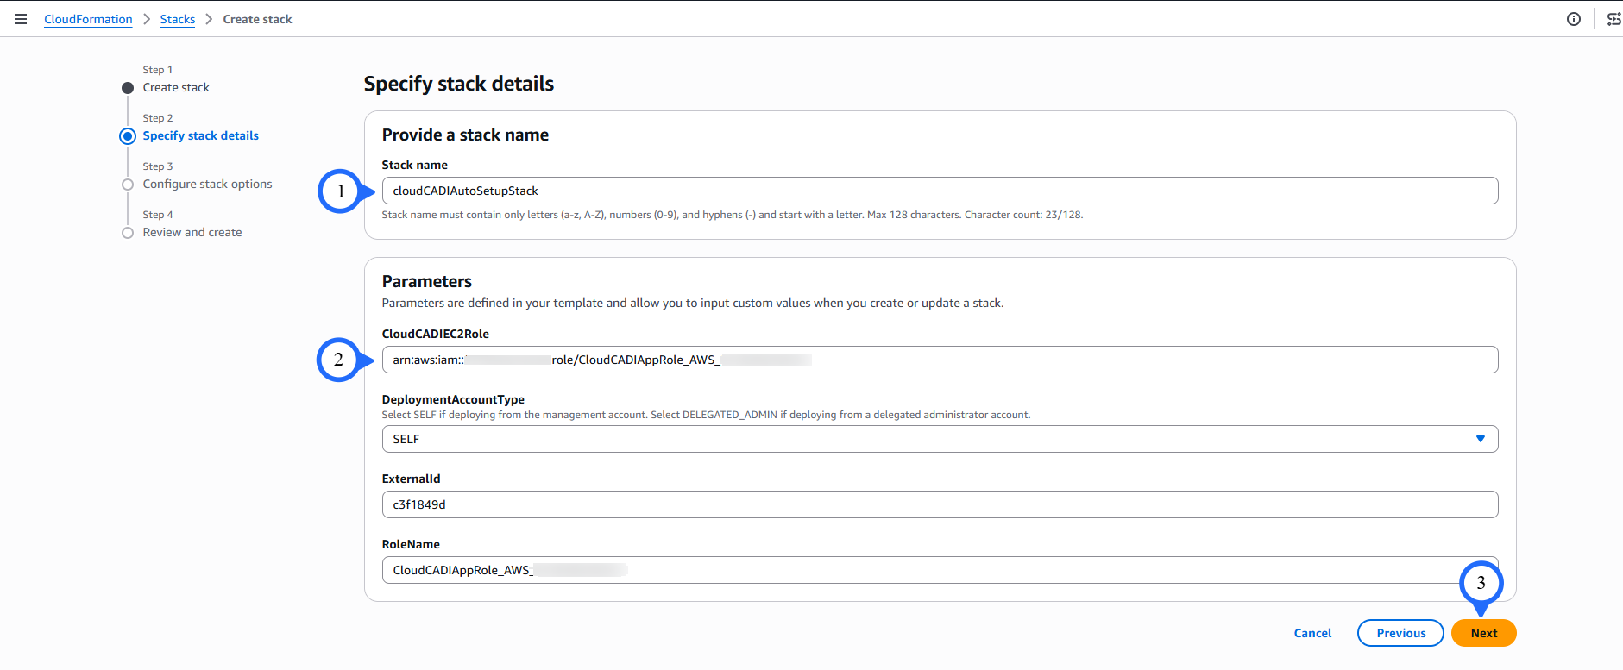This screenshot has height=670, width=1623.
Task: Select the Configure stack options step
Action: pos(207,184)
